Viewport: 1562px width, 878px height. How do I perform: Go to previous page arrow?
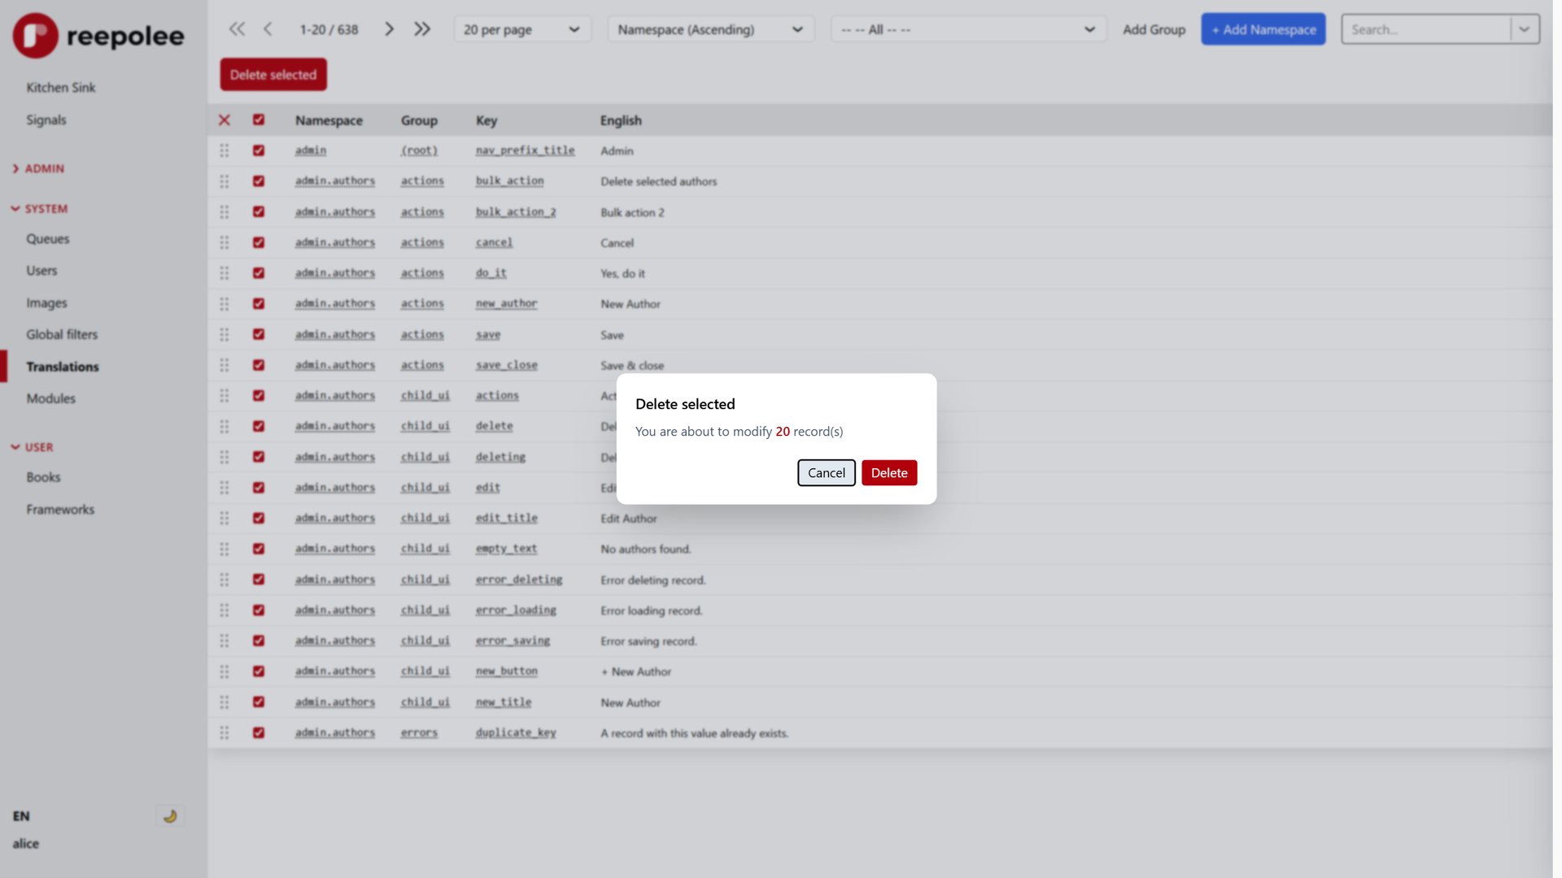pyautogui.click(x=268, y=29)
